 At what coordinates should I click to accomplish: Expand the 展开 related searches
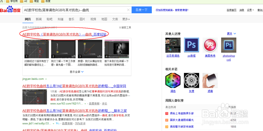[231, 34]
